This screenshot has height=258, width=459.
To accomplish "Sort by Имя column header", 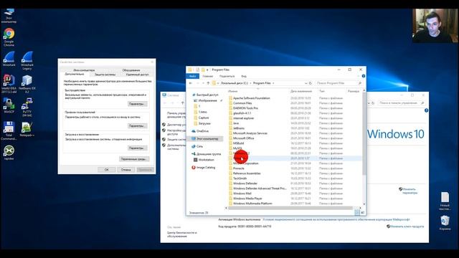I will click(x=232, y=91).
